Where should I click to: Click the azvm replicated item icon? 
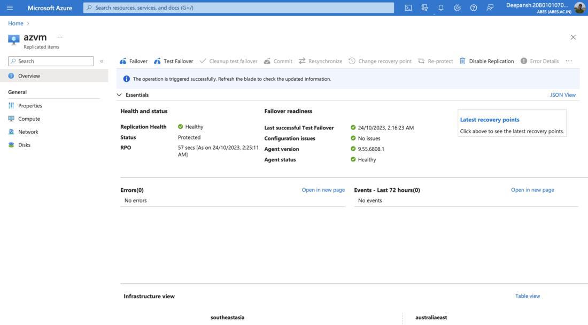13,40
